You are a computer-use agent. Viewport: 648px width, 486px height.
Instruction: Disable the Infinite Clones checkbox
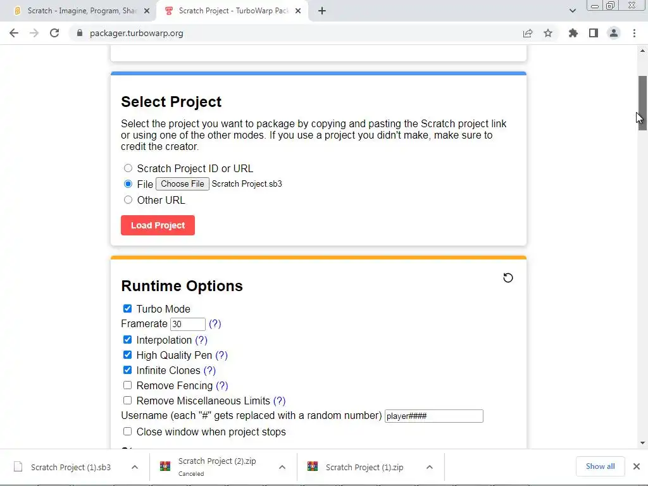(x=127, y=370)
